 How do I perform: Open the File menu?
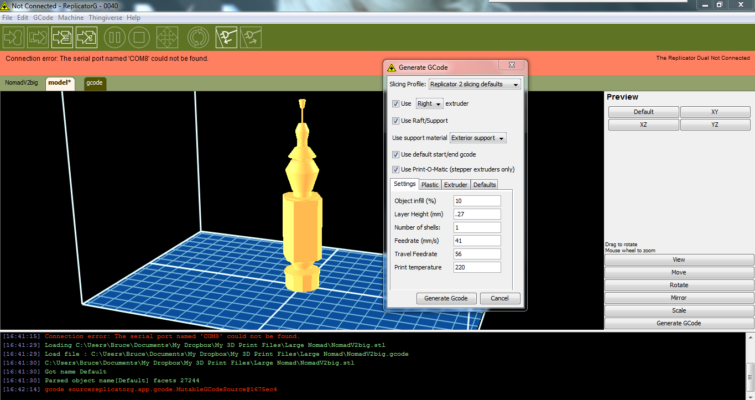(7, 18)
